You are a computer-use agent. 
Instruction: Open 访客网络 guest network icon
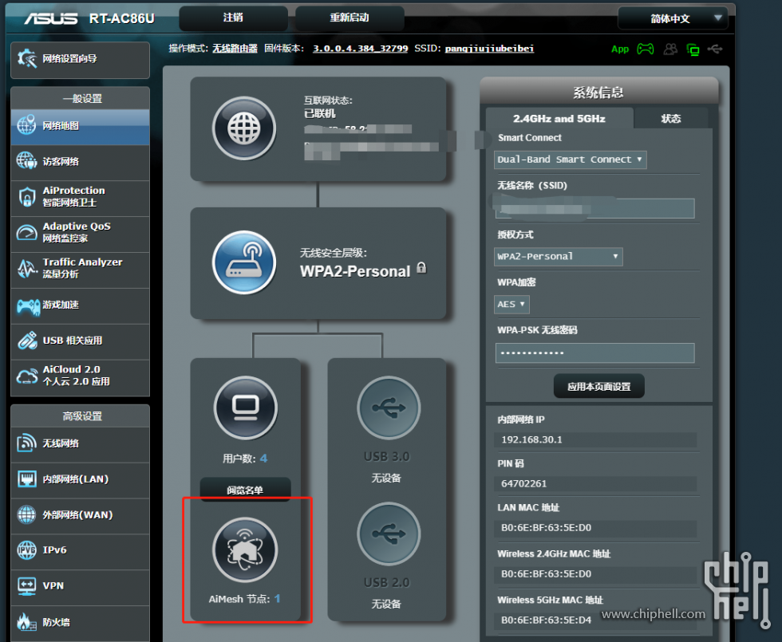pos(26,161)
